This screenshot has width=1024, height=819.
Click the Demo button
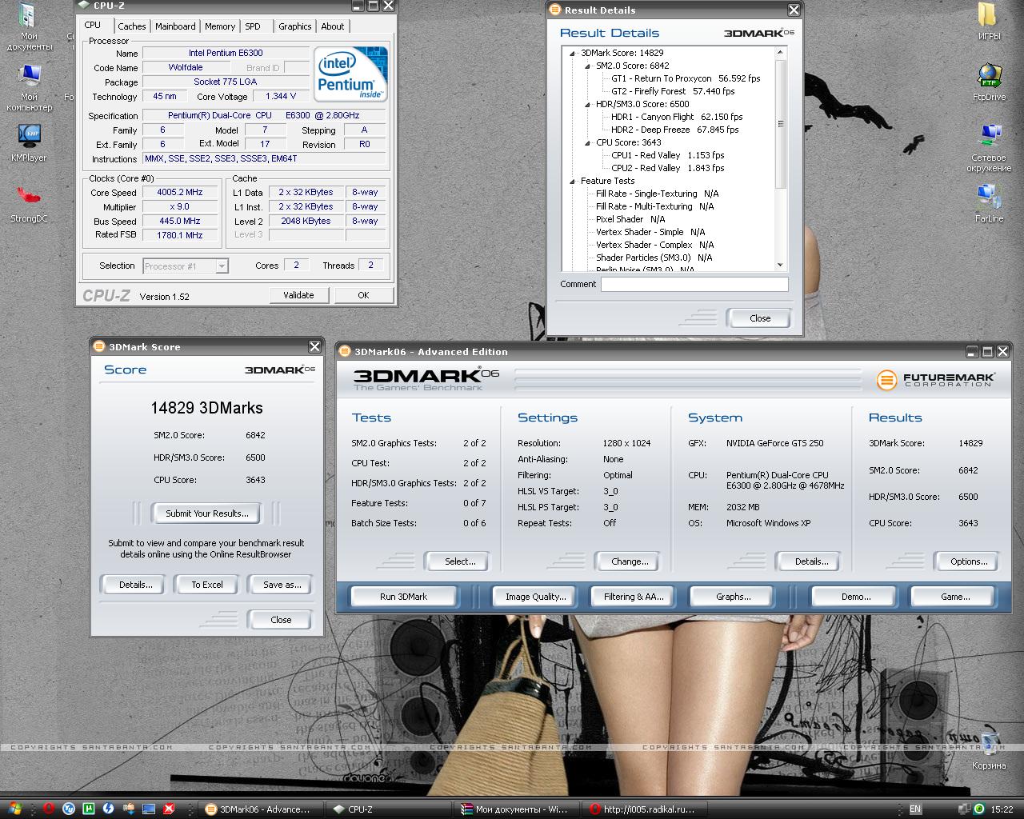tap(856, 597)
